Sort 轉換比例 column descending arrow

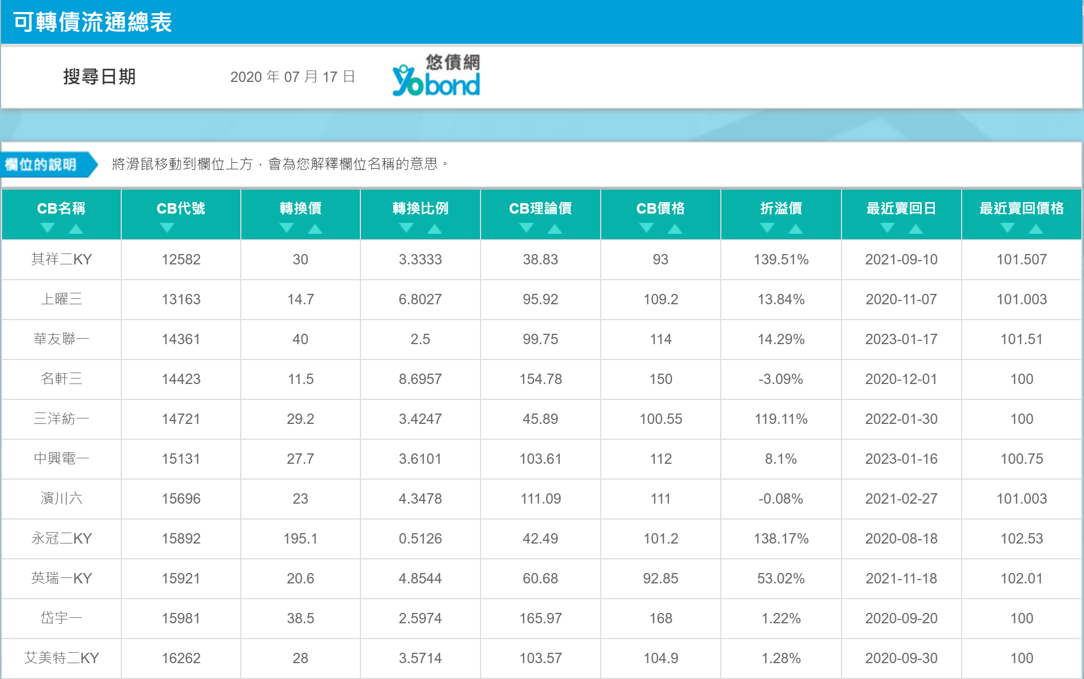coord(406,228)
